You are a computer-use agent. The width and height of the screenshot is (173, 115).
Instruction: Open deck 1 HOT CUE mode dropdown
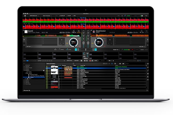tap(29, 47)
